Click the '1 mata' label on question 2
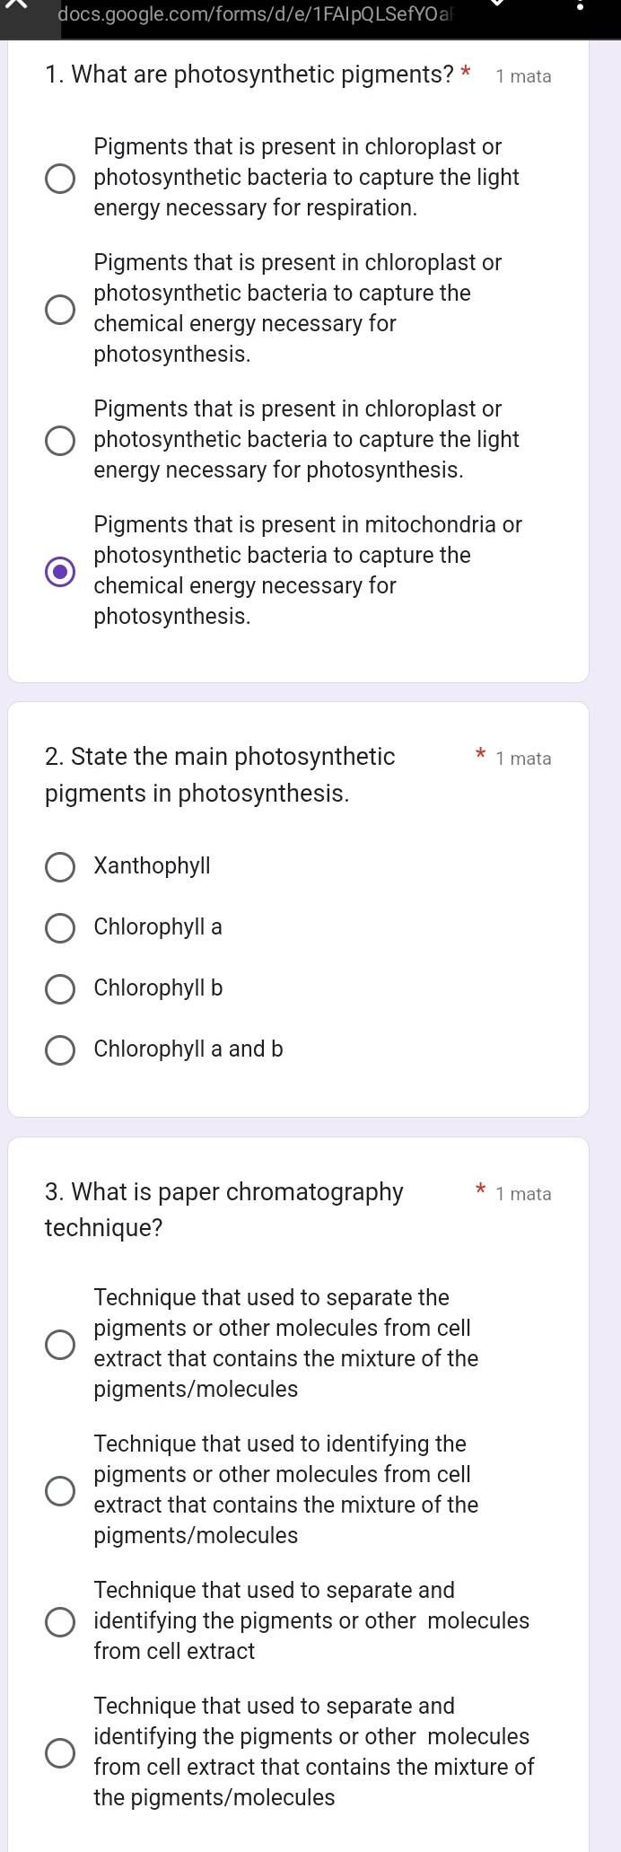 coord(523,759)
